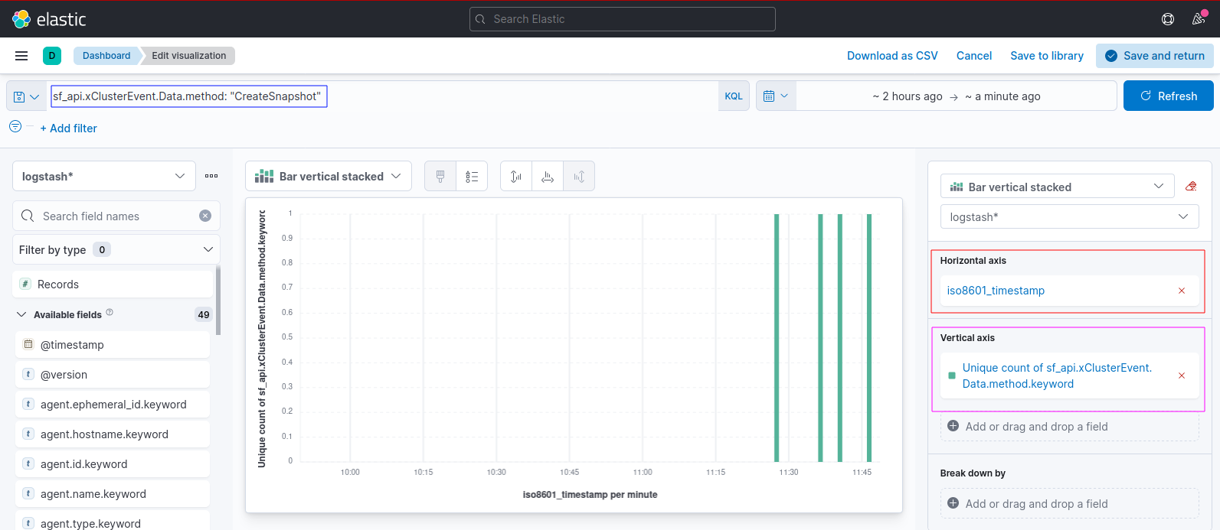1220x530 pixels.
Task: Open the layer logstash* index pattern dropdown
Action: pos(1069,216)
